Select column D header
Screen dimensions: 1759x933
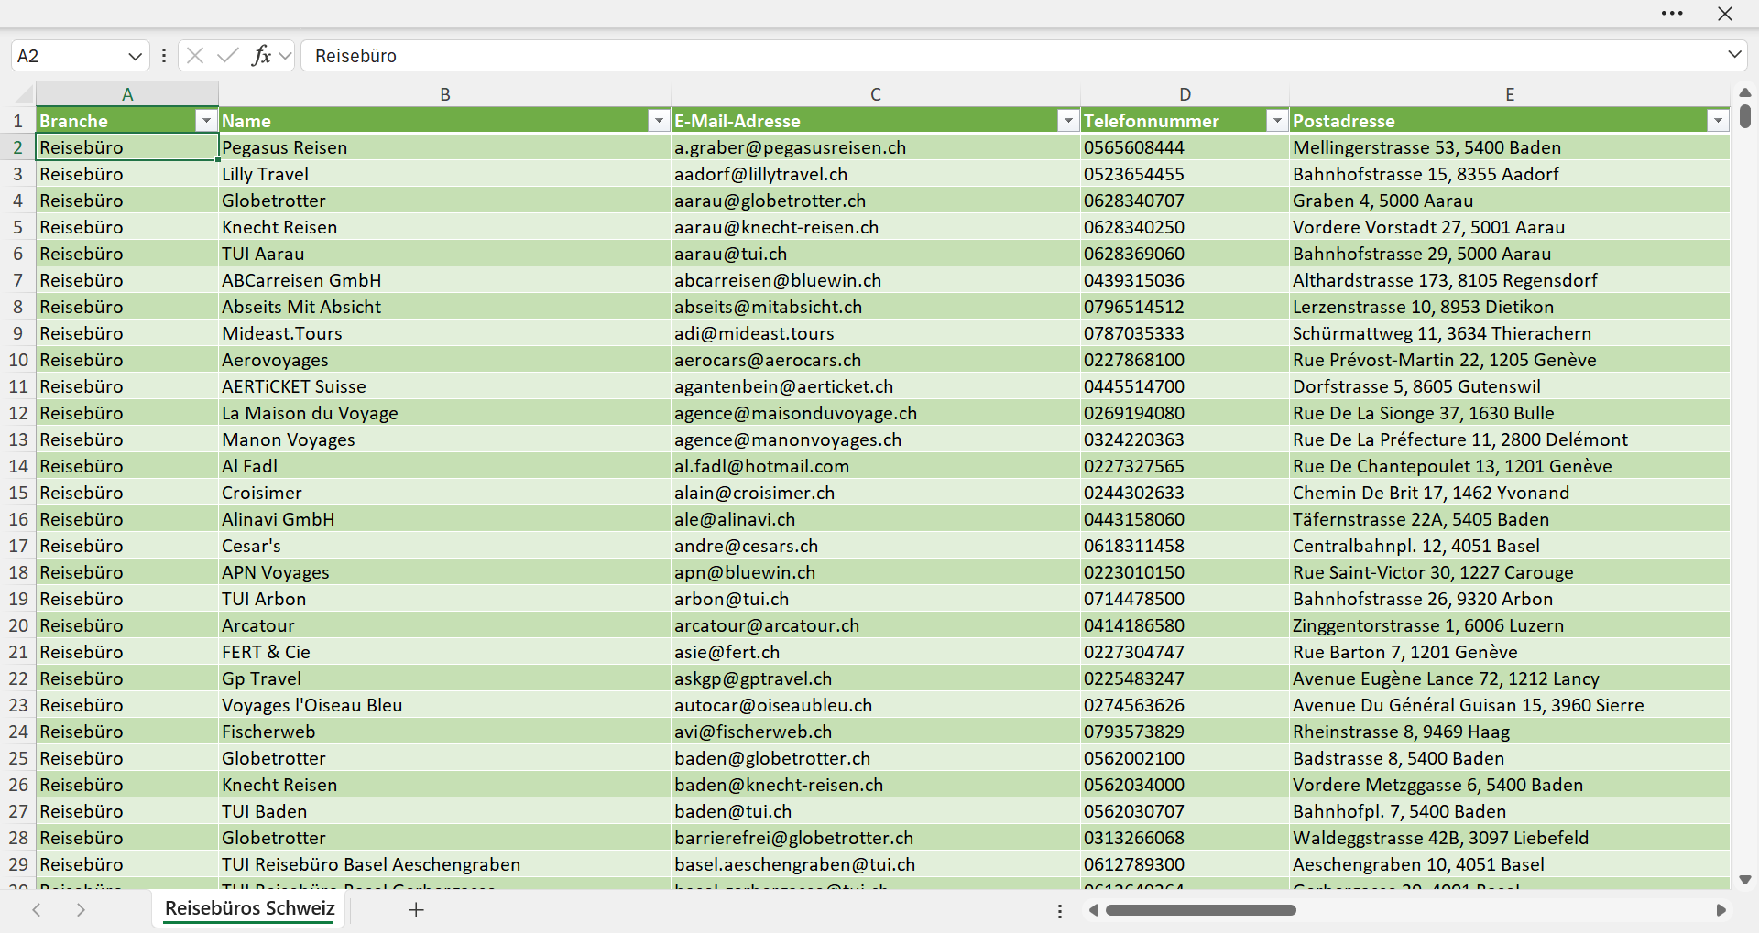[x=1185, y=94]
